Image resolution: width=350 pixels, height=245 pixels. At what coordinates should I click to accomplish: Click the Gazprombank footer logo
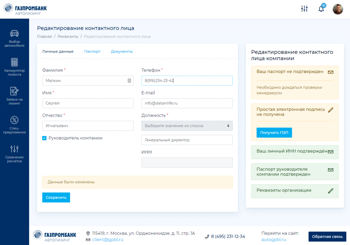54,236
